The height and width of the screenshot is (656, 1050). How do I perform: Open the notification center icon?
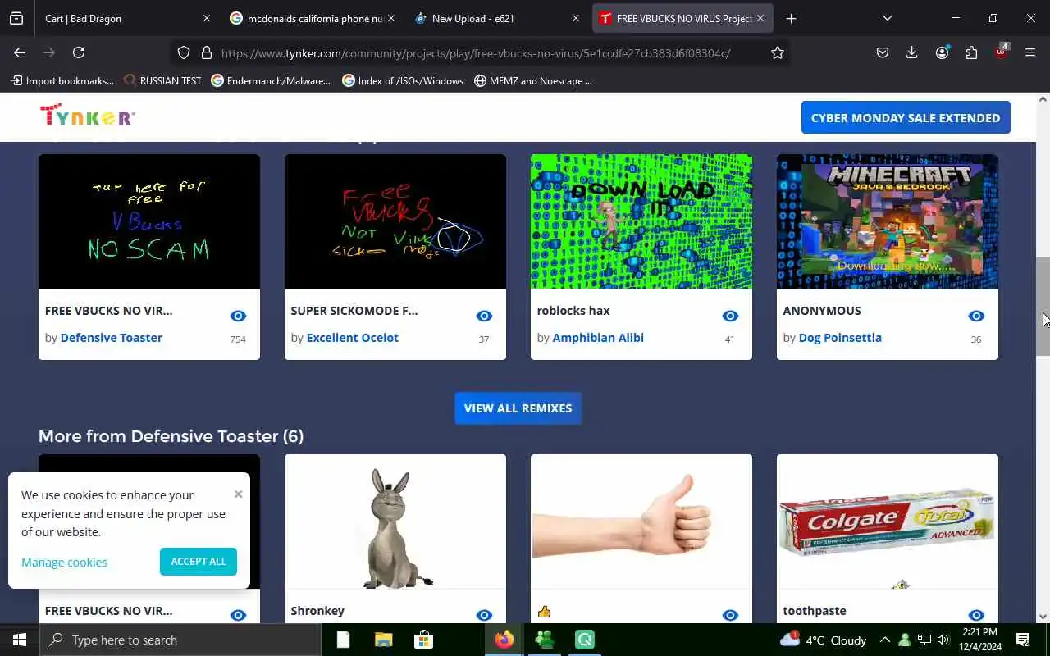point(1023,640)
